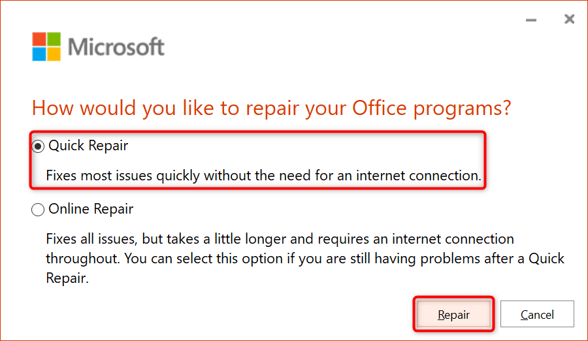Click the Microsoft four-square logo
Image resolution: width=588 pixels, height=341 pixels.
click(47, 47)
